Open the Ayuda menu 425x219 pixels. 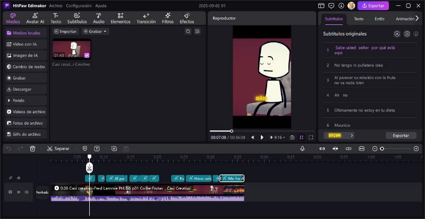pyautogui.click(x=101, y=6)
